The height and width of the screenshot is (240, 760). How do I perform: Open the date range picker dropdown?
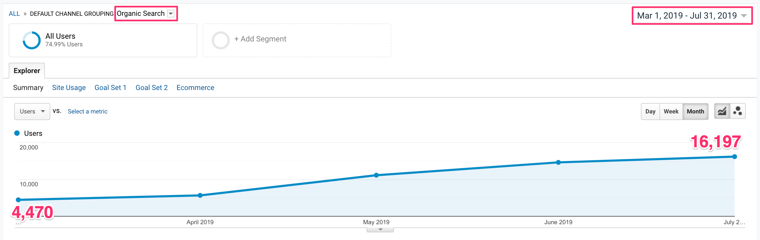744,16
